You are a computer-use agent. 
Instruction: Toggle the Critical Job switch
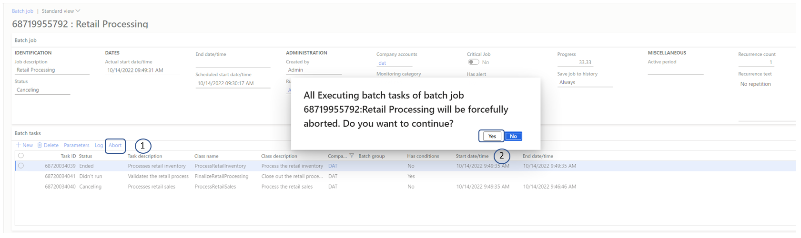473,62
